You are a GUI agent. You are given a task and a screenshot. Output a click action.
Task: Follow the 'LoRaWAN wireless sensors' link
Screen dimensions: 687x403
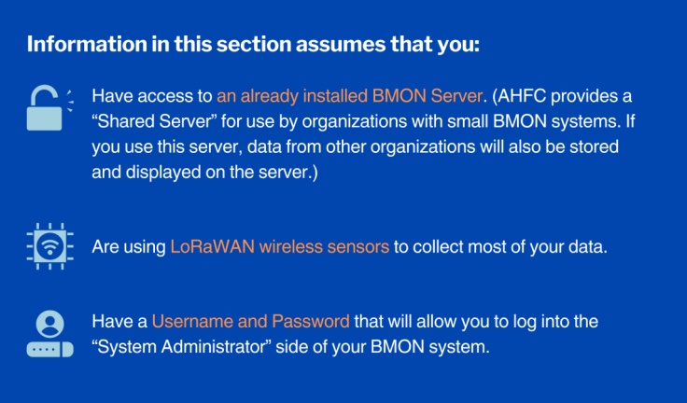point(279,247)
